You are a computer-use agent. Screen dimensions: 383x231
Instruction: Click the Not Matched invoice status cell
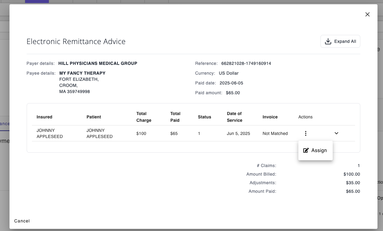coord(275,133)
